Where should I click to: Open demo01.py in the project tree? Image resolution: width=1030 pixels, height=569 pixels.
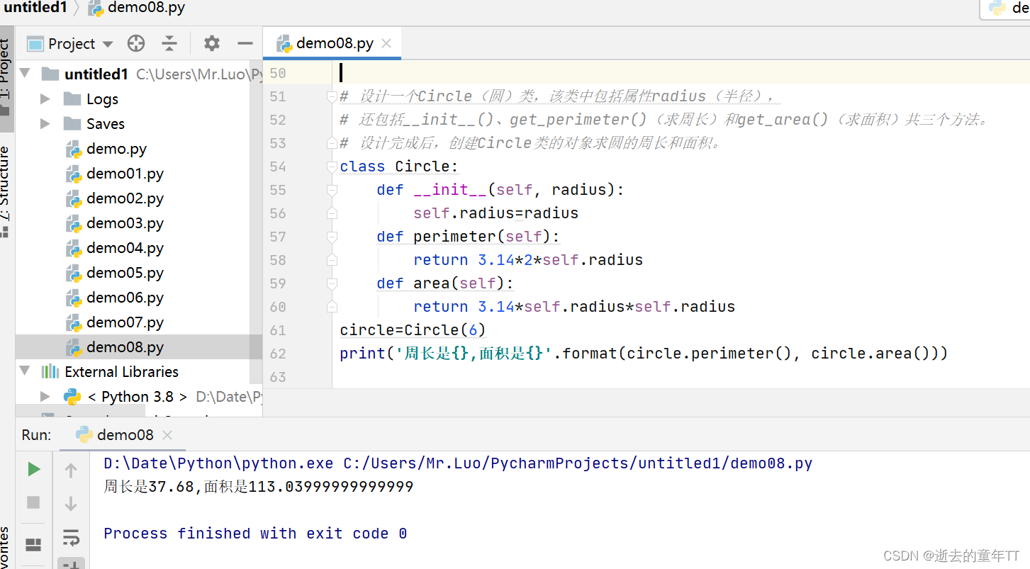pyautogui.click(x=125, y=173)
